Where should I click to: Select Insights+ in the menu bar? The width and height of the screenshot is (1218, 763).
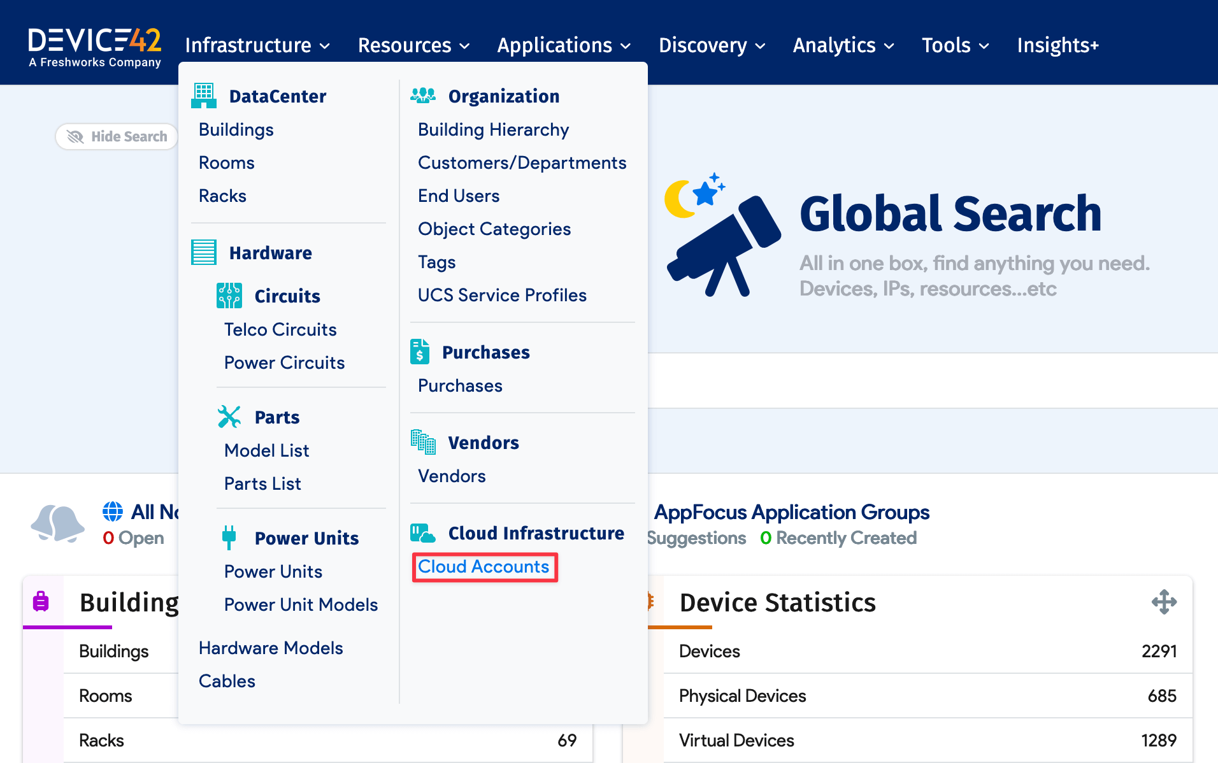point(1057,45)
